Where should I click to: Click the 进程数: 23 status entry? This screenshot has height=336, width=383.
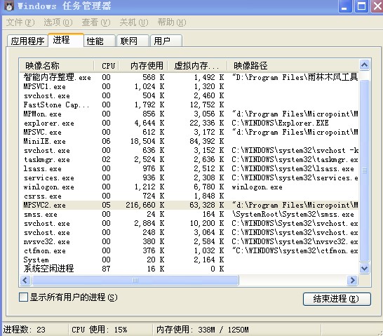pyautogui.click(x=24, y=330)
